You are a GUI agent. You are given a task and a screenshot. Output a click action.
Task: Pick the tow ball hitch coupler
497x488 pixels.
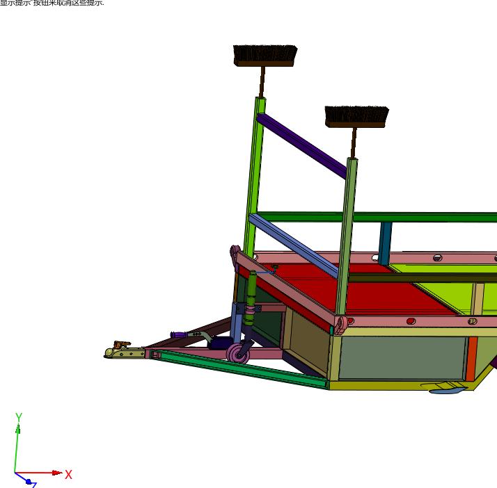point(124,351)
